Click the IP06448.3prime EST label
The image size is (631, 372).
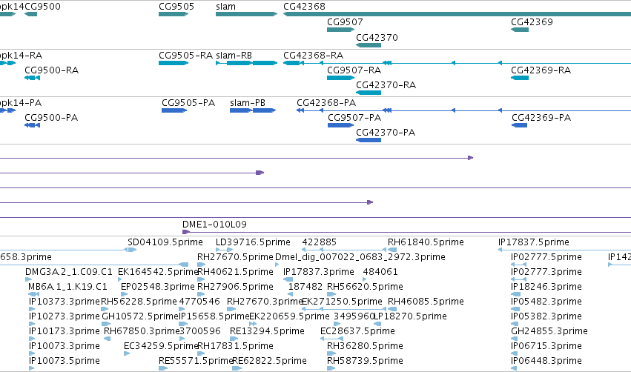[546, 361]
